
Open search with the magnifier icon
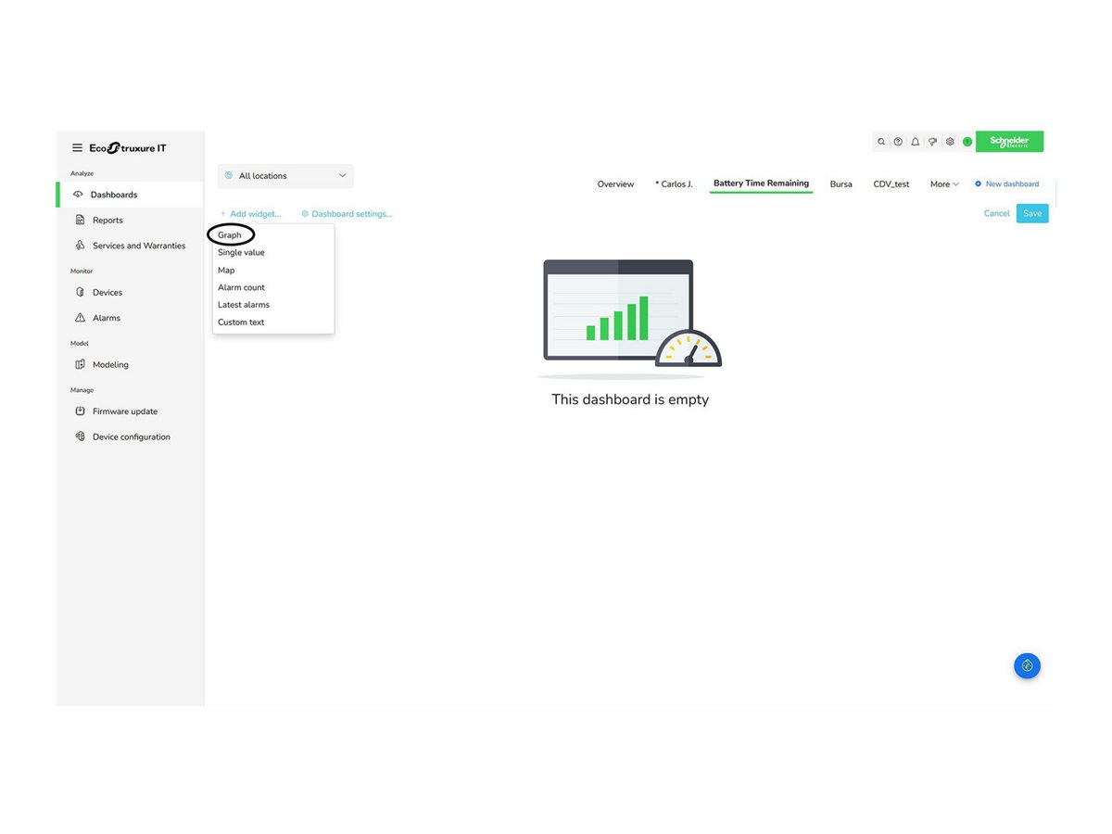(x=881, y=142)
